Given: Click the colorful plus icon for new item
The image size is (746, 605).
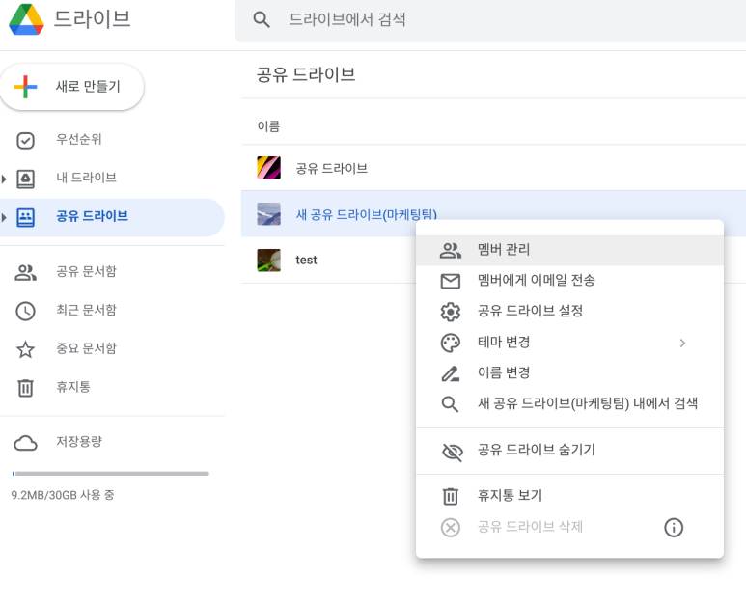Looking at the screenshot, I should click(x=26, y=87).
